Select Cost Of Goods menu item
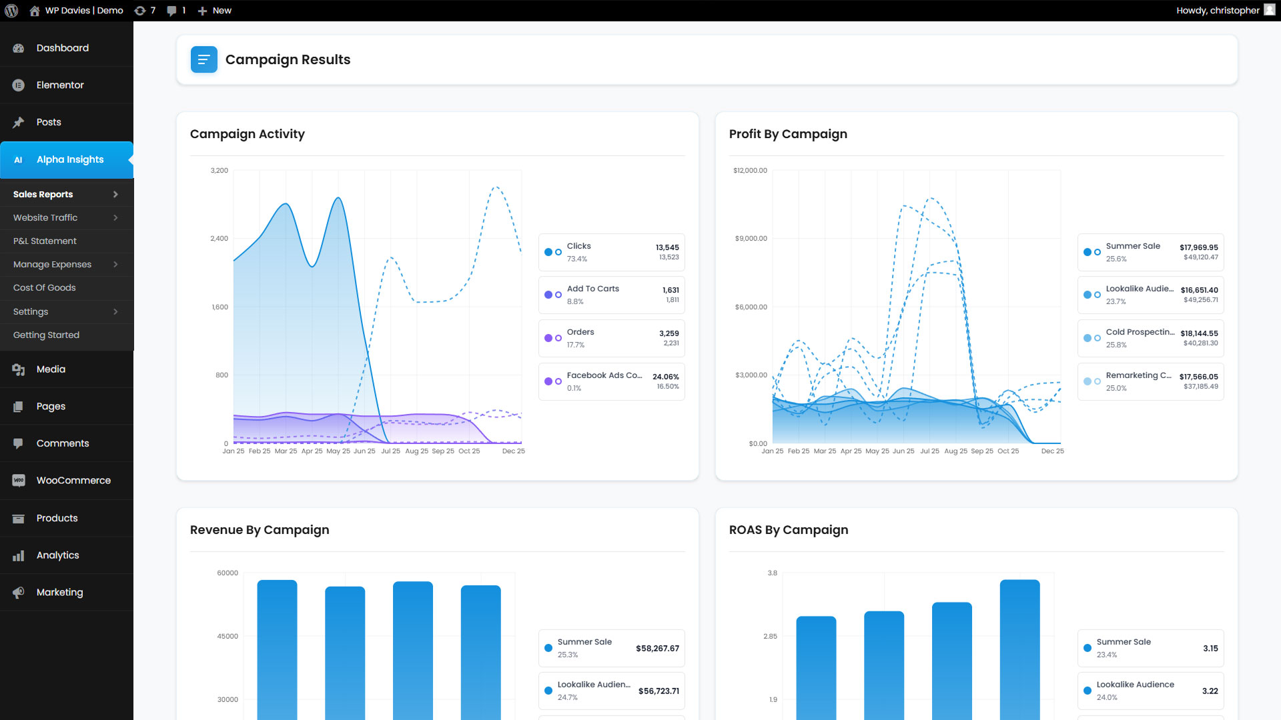 [44, 287]
